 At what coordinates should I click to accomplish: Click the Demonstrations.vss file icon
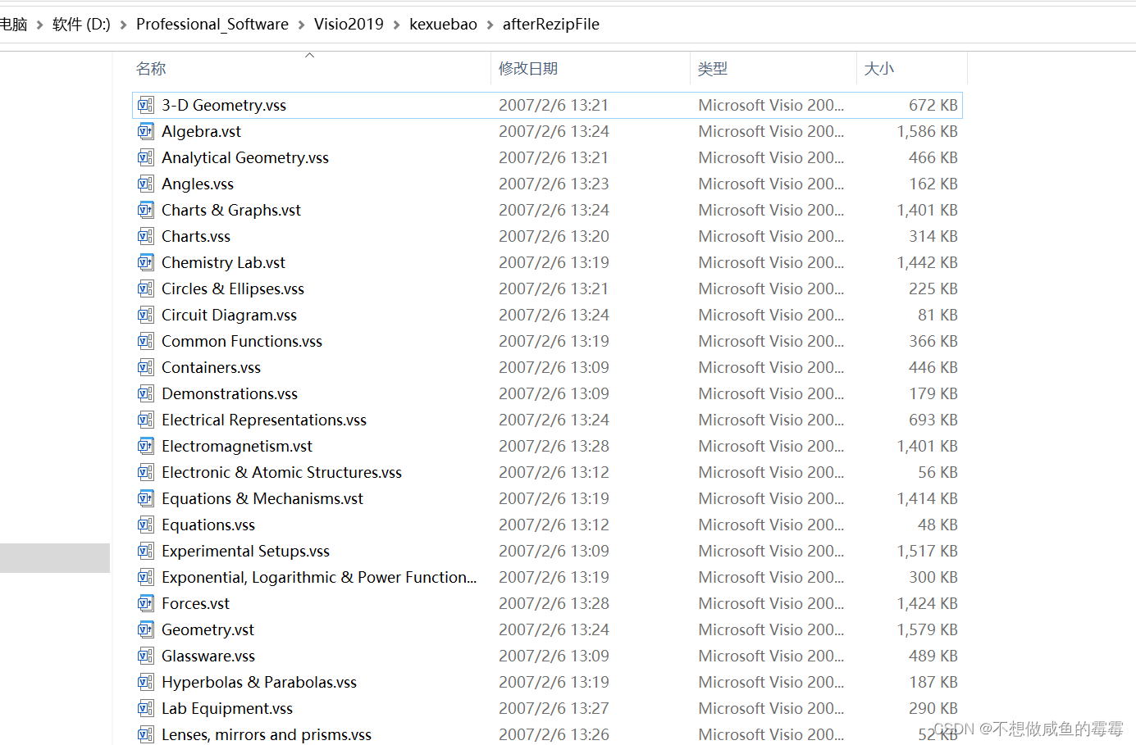click(145, 393)
